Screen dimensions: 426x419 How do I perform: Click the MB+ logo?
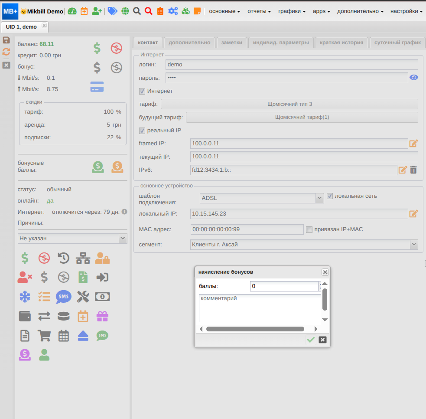tap(10, 11)
